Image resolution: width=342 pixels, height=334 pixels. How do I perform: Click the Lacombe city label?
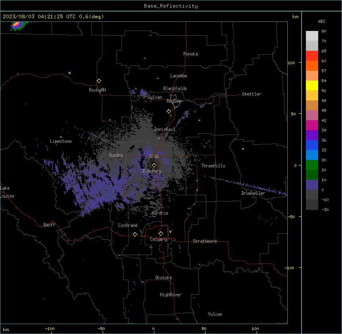point(179,76)
